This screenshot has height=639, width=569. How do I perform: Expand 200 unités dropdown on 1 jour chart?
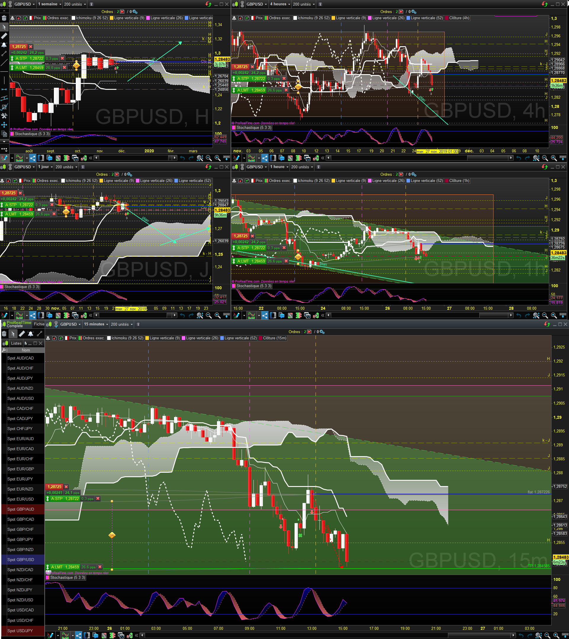tap(66, 167)
